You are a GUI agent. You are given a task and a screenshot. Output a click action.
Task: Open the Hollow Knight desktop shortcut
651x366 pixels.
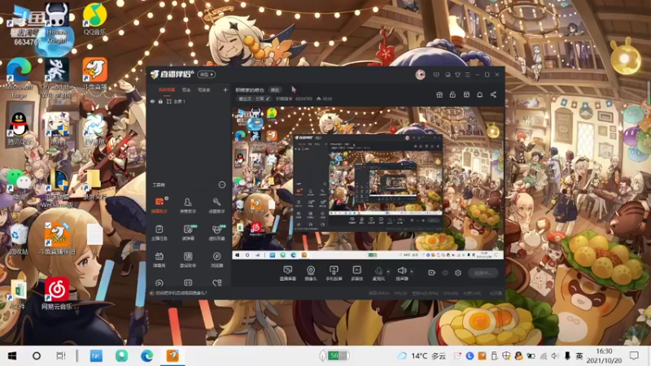[57, 23]
